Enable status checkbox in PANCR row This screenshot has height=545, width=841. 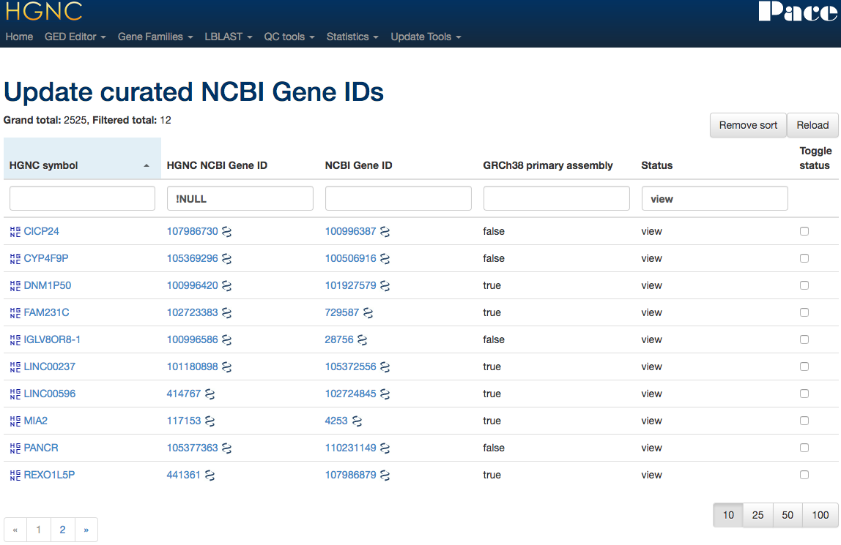tap(804, 448)
